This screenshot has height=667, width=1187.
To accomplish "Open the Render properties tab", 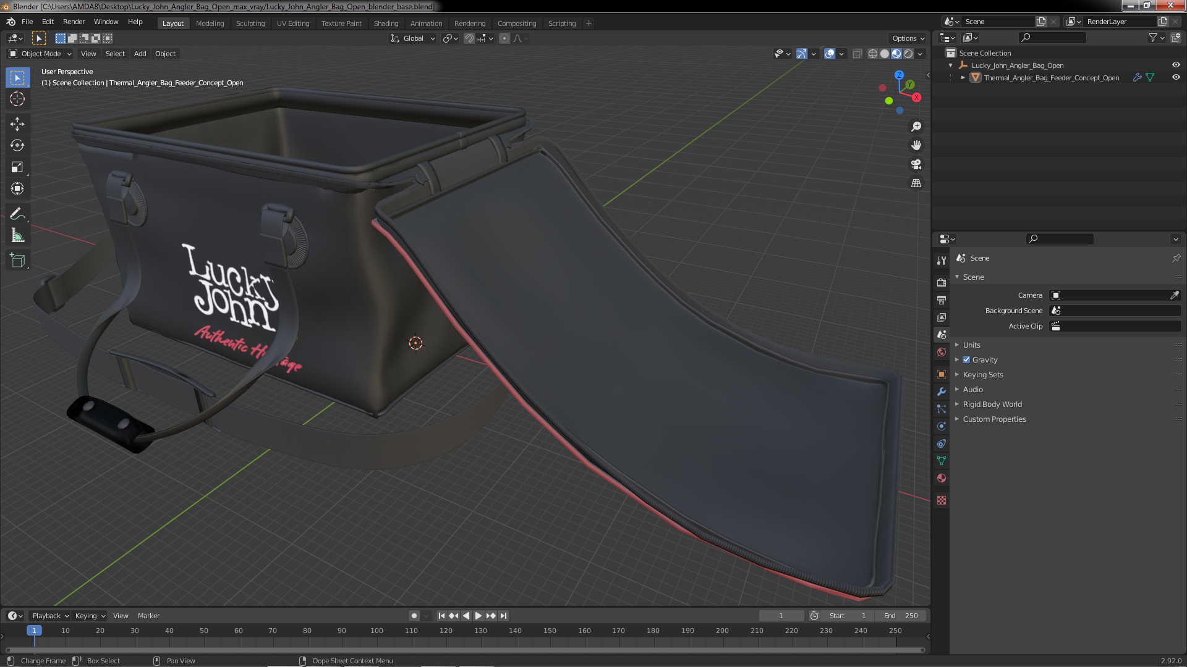I will tap(941, 282).
